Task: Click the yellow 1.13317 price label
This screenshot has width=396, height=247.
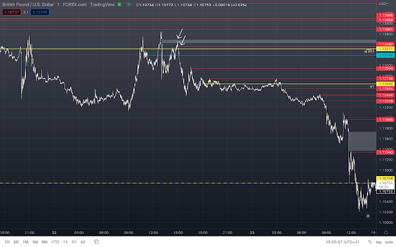Action: 385,49
